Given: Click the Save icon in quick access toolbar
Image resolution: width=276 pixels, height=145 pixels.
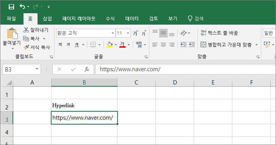Looking at the screenshot, I should coord(11,7).
